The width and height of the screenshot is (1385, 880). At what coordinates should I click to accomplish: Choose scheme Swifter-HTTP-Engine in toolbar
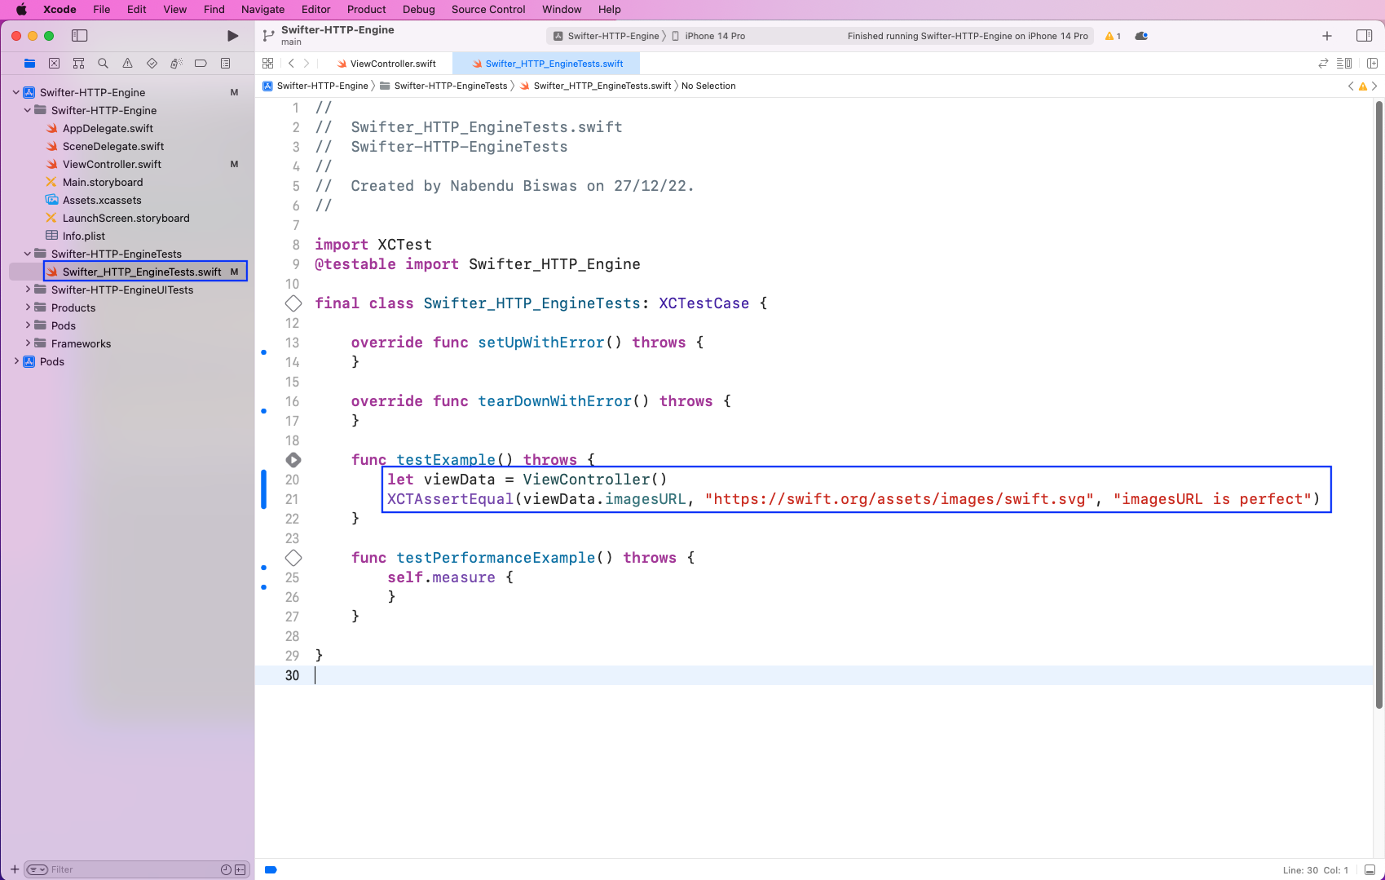pos(606,36)
